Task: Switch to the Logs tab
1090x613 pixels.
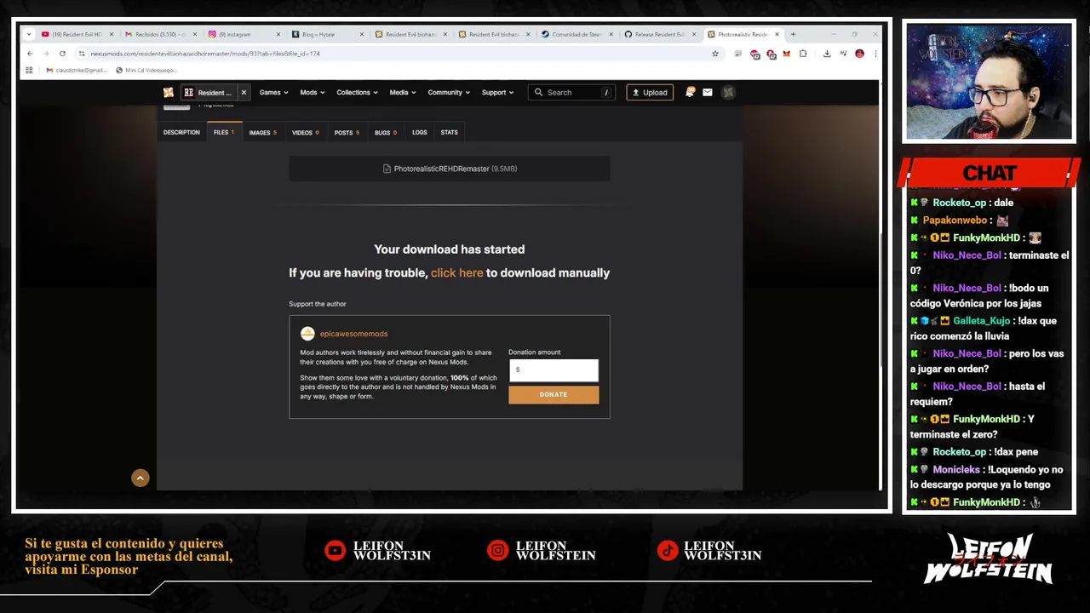Action: click(x=420, y=132)
